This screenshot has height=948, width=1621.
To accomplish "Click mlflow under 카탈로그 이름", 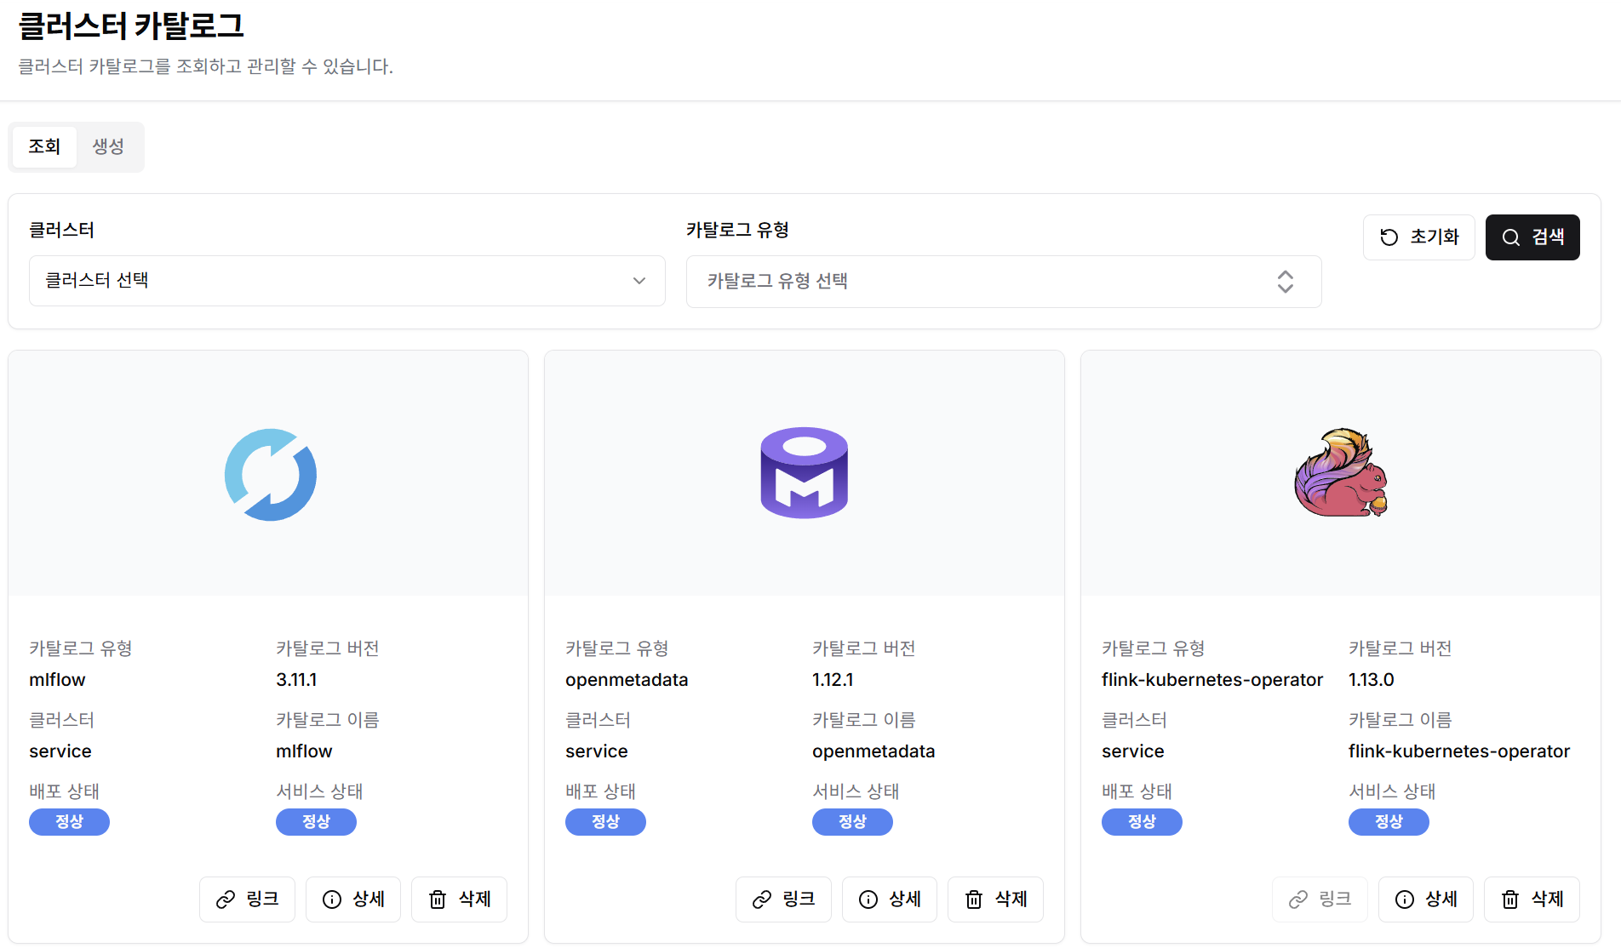I will 304,751.
